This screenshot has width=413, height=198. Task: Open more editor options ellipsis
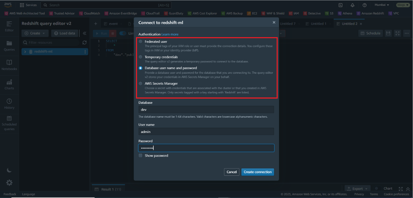tap(407, 33)
